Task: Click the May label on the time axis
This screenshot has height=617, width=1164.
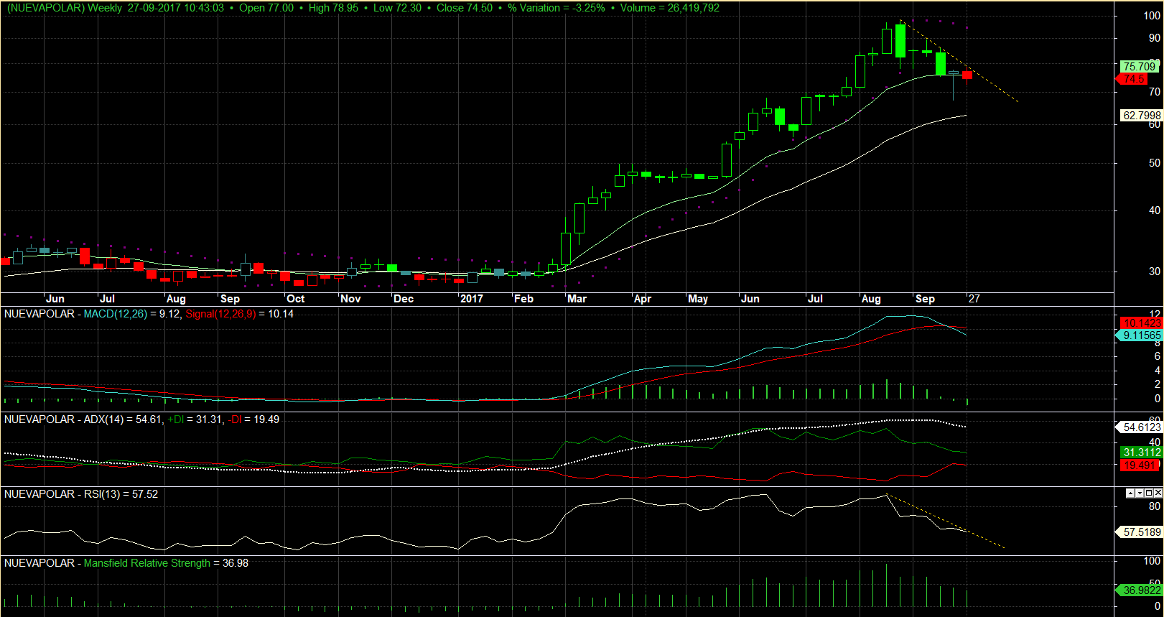Action: tap(698, 299)
